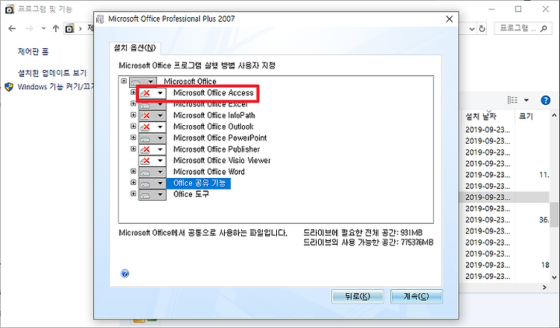Image resolution: width=560 pixels, height=328 pixels.
Task: Select Microsoft Office Visio Viewer in the tree
Action: pos(222,160)
